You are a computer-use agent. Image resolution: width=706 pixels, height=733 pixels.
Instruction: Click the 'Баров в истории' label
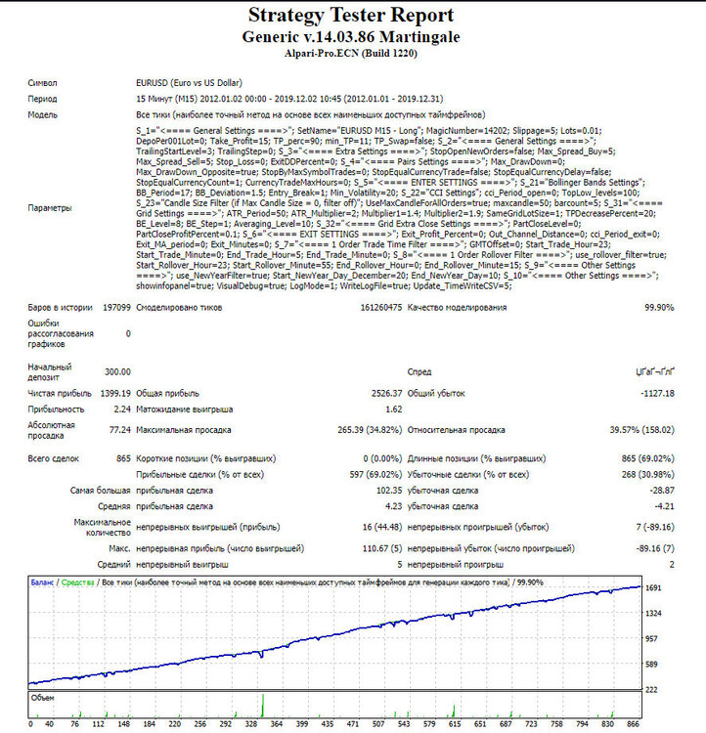click(60, 308)
